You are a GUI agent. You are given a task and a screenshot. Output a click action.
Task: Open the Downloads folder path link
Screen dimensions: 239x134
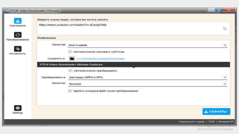click(100, 58)
